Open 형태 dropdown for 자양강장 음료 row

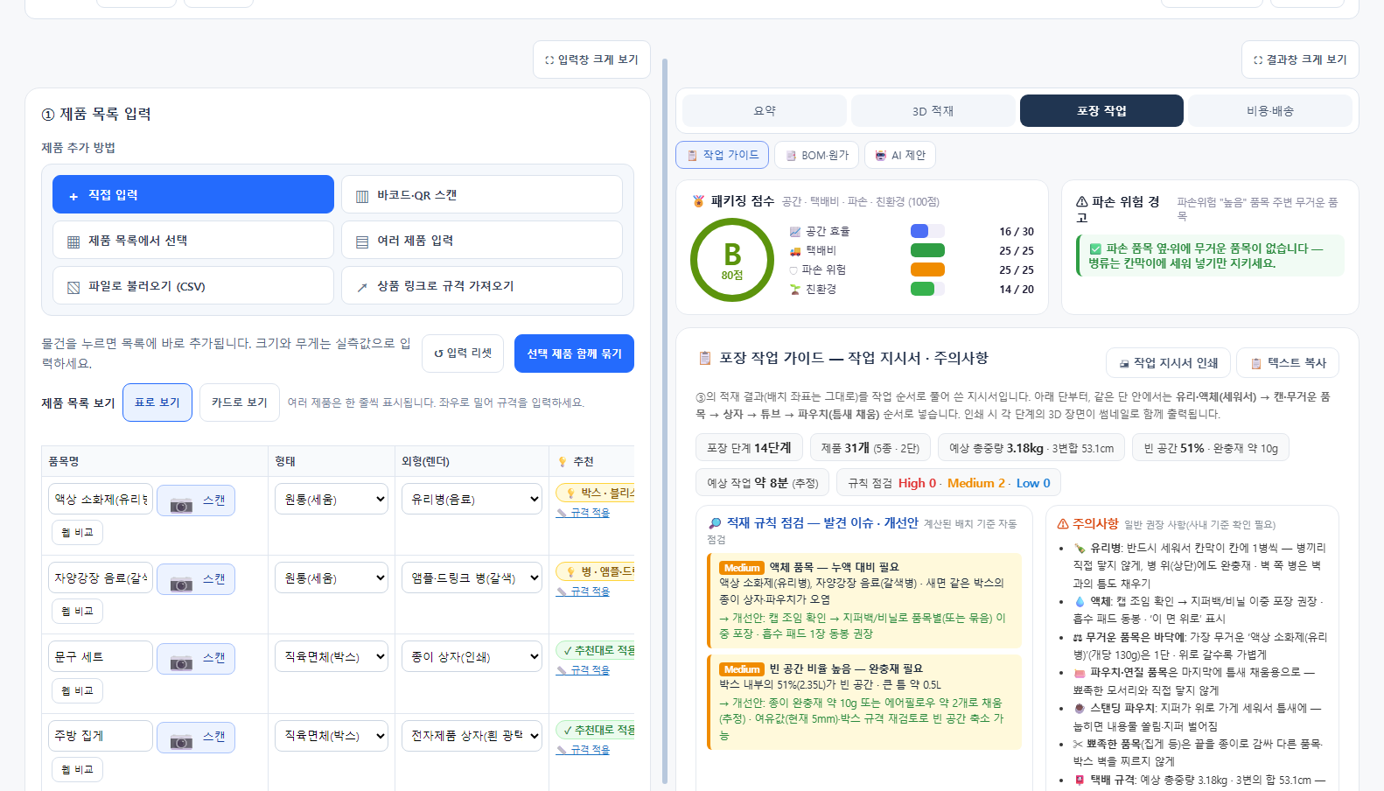332,578
